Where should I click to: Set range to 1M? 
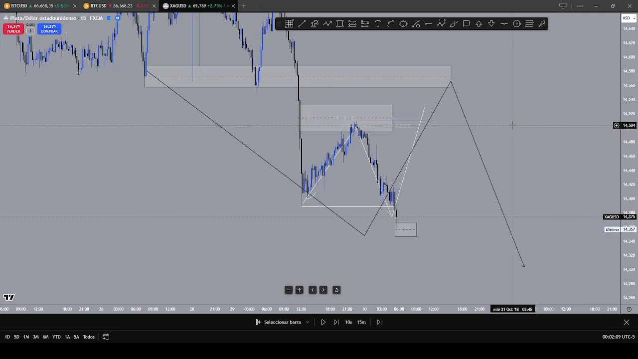point(26,337)
